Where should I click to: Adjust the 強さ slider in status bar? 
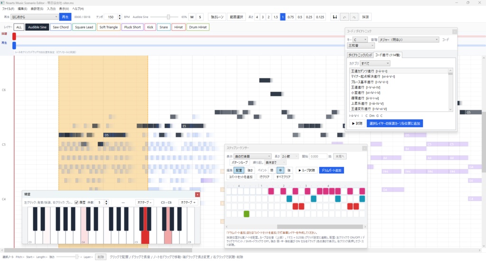pos(76,257)
